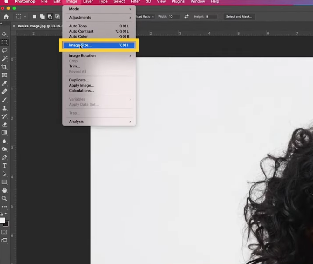The image size is (313, 264).
Task: Choose the Clone Stamp tool
Action: [4, 108]
